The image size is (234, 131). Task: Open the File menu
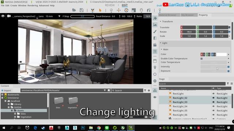pyautogui.click(x=3, y=5)
